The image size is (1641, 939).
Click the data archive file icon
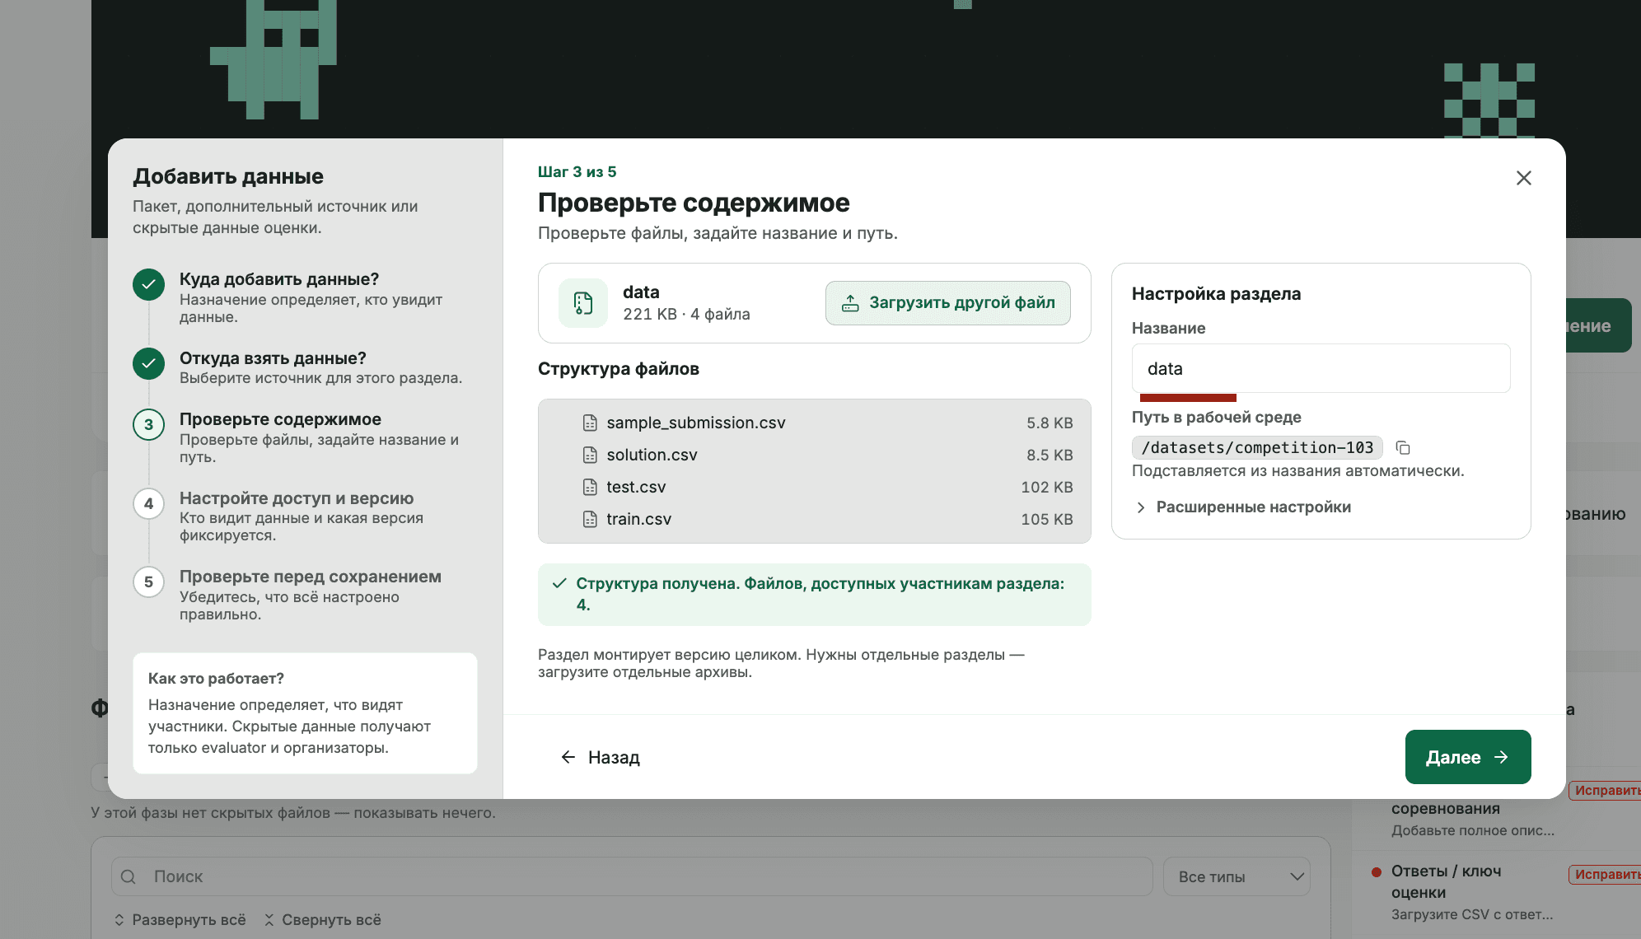tap(583, 303)
